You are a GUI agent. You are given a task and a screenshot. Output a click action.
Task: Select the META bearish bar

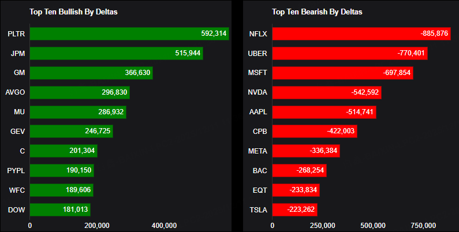(x=306, y=151)
